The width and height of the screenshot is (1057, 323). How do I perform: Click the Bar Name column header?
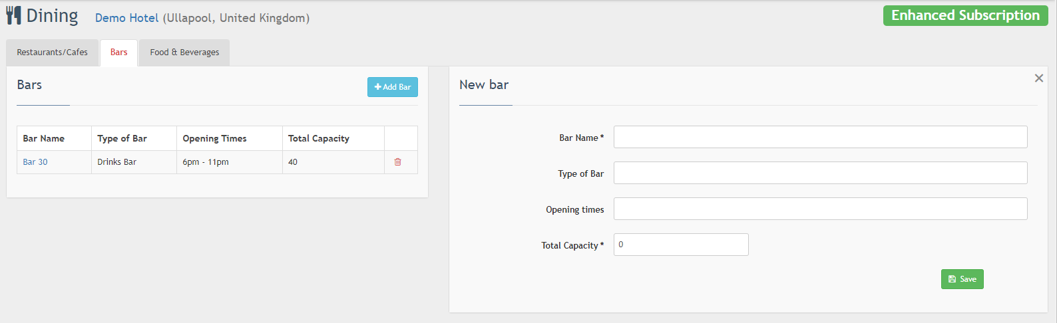point(54,138)
